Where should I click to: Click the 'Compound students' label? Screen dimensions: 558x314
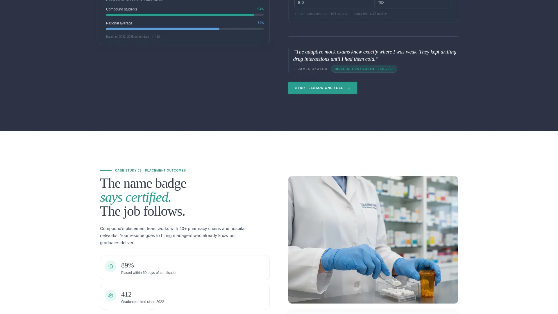click(x=121, y=9)
